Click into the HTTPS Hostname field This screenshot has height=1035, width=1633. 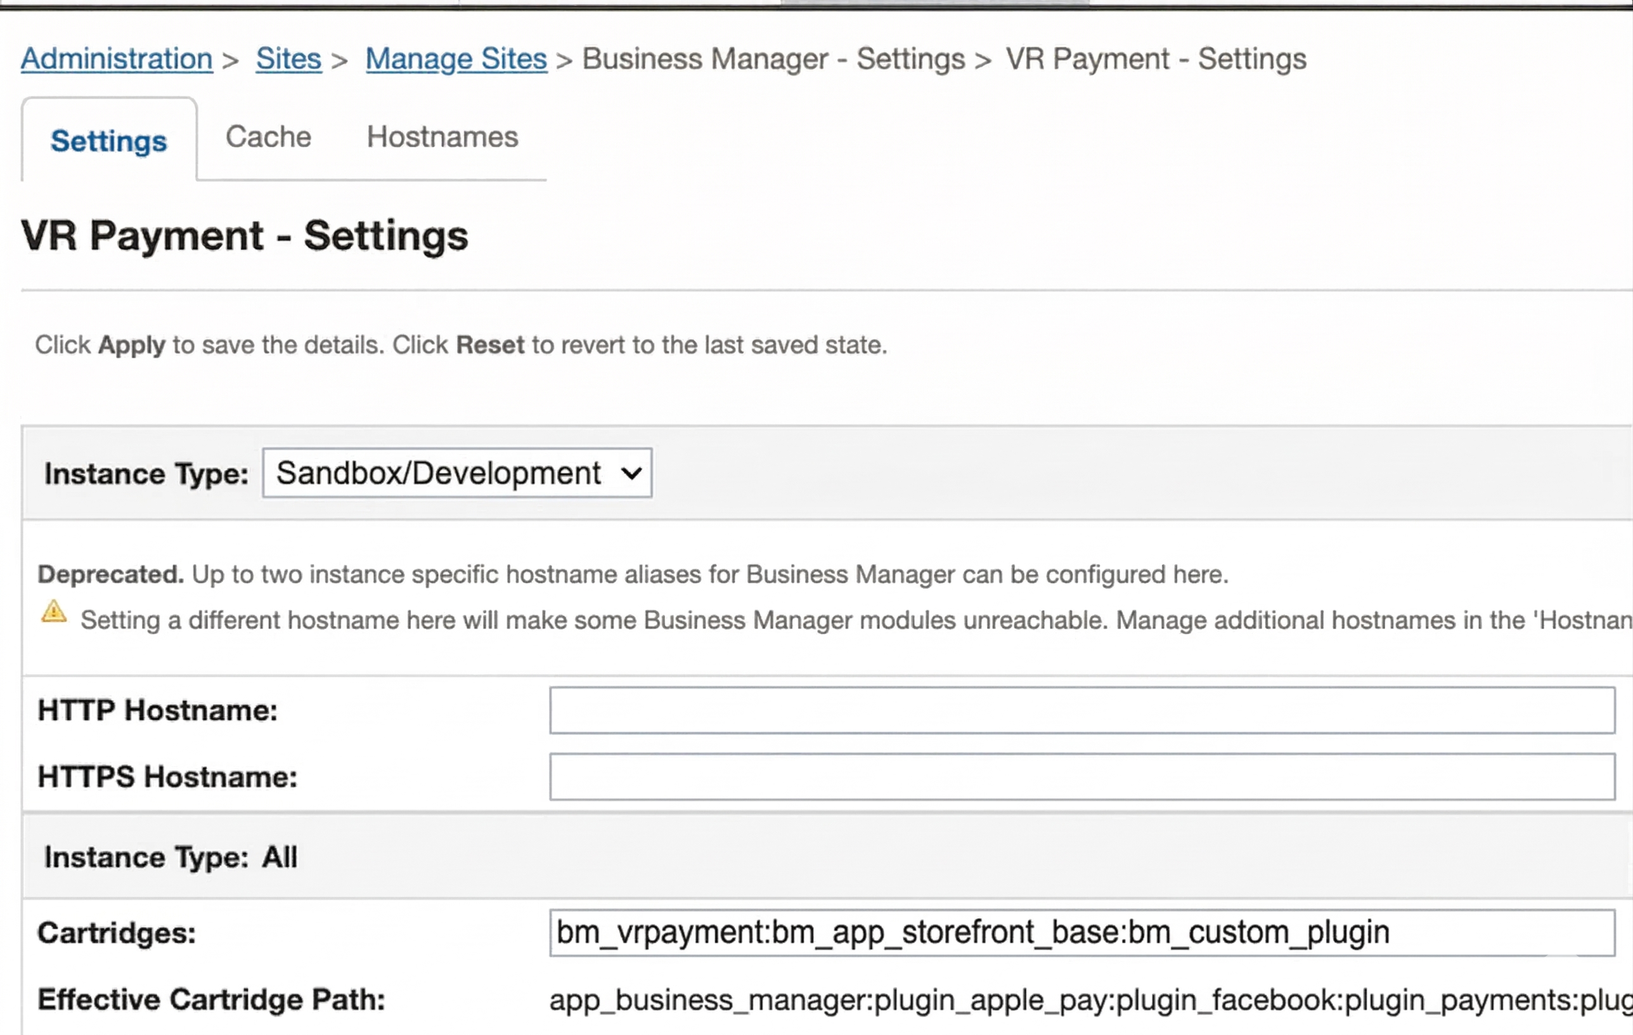pyautogui.click(x=1081, y=777)
